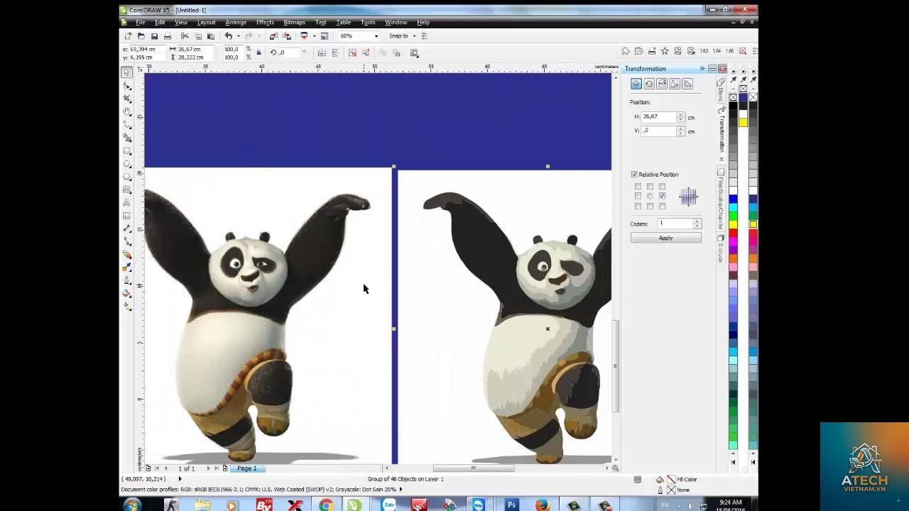Click the New document icon

[x=128, y=35]
